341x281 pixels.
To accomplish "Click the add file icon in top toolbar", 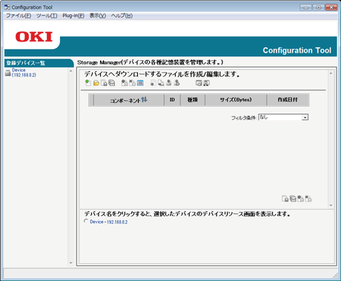I will 125,83.
